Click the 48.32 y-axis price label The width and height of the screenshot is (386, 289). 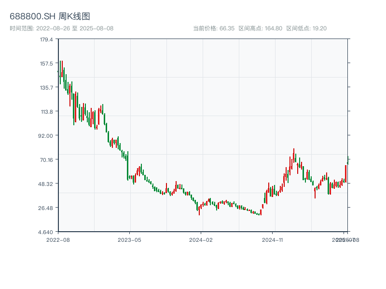point(46,184)
